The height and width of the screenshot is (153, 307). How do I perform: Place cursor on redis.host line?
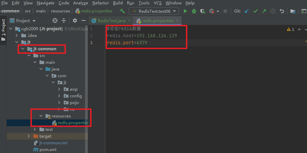(x=142, y=36)
